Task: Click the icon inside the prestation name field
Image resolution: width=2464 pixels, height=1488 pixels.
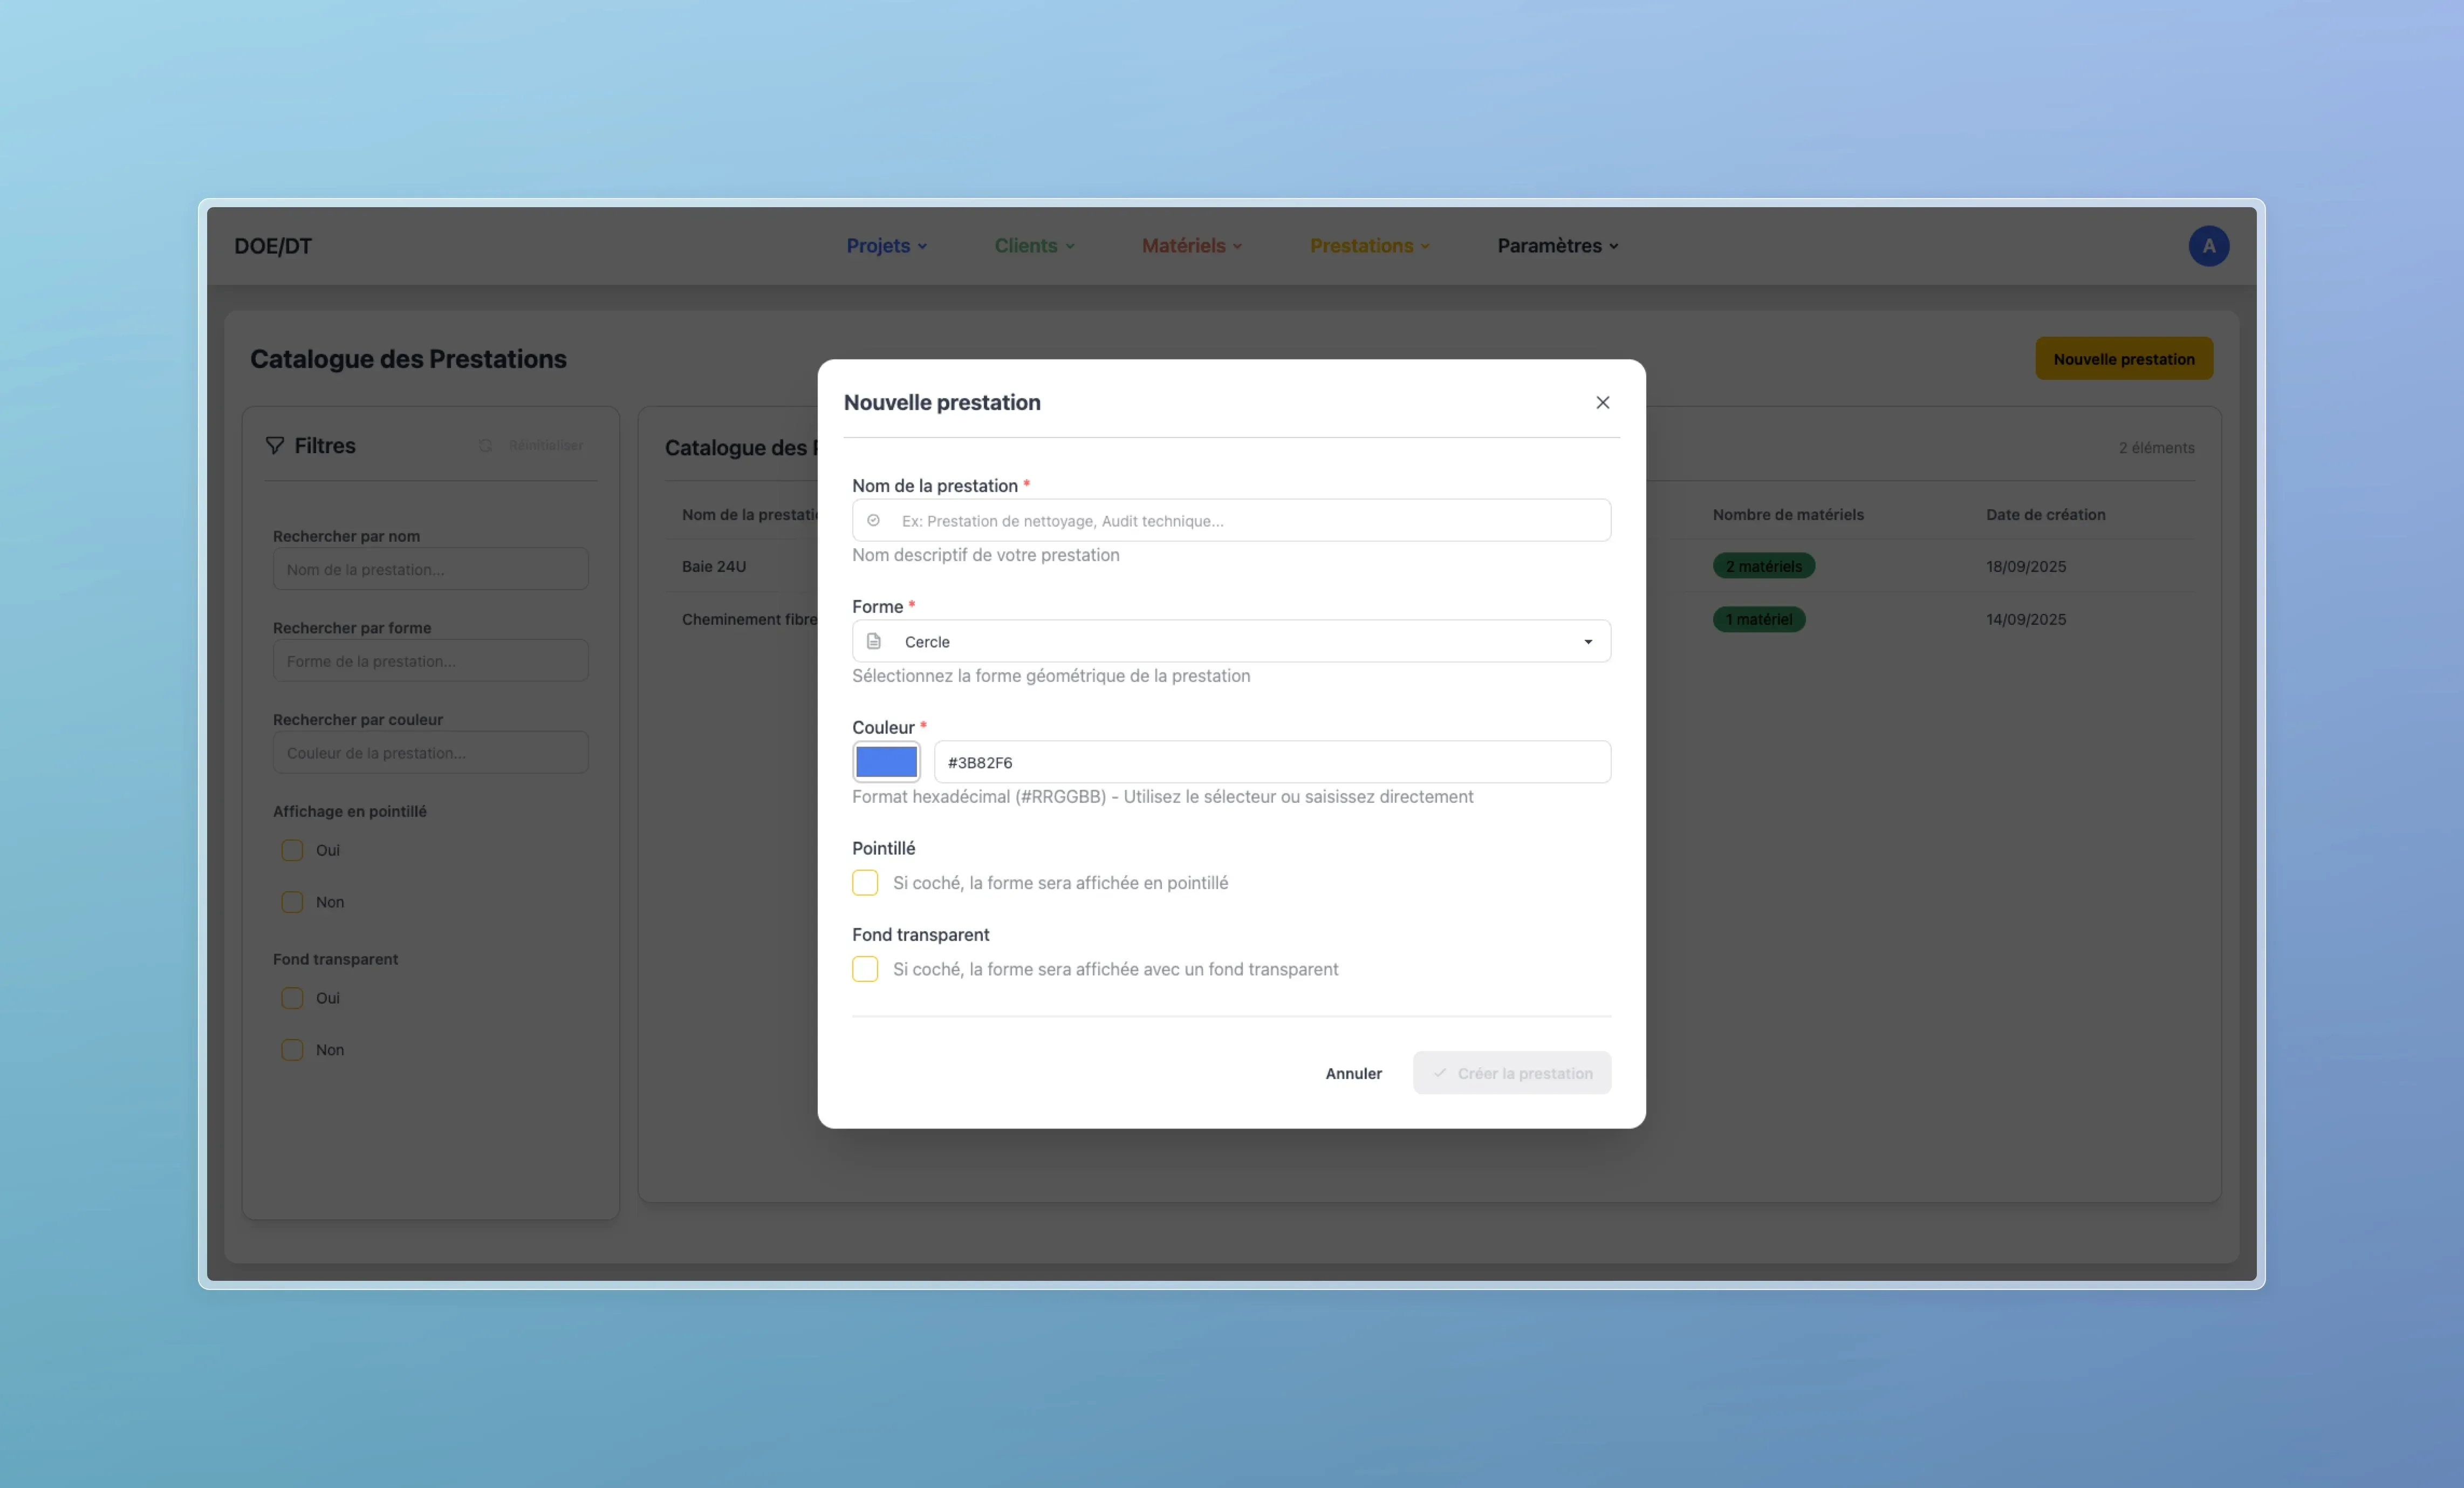Action: point(873,521)
